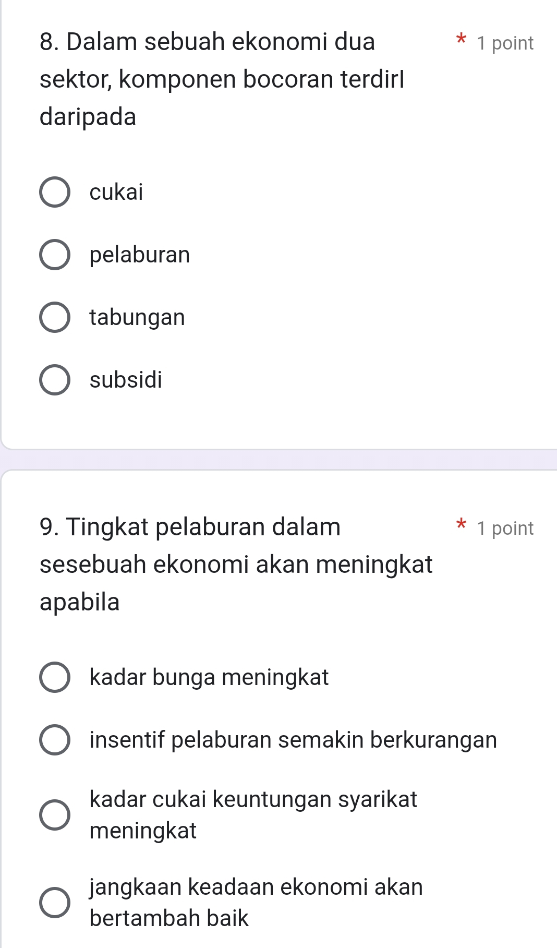Click the 'pelaburan' answer label text

click(x=140, y=255)
